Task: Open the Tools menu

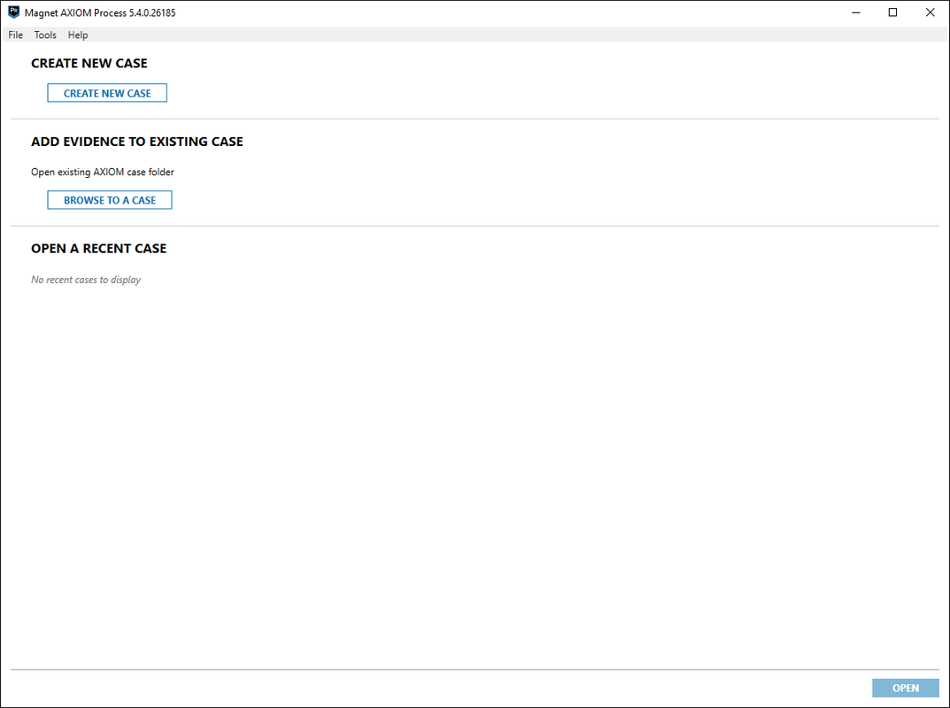Action: pyautogui.click(x=45, y=35)
